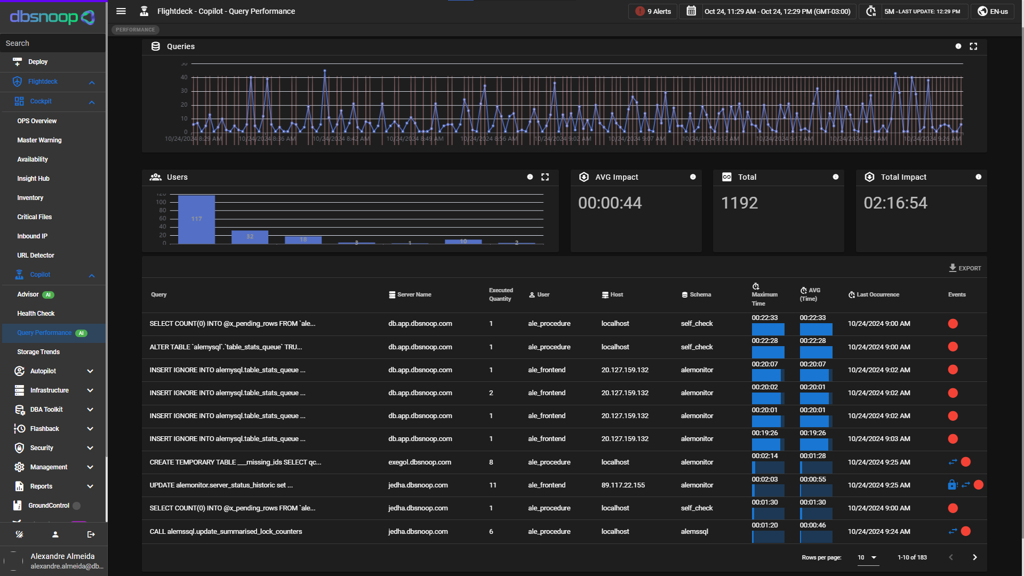Go to next page of results
Image resolution: width=1024 pixels, height=576 pixels.
point(975,557)
